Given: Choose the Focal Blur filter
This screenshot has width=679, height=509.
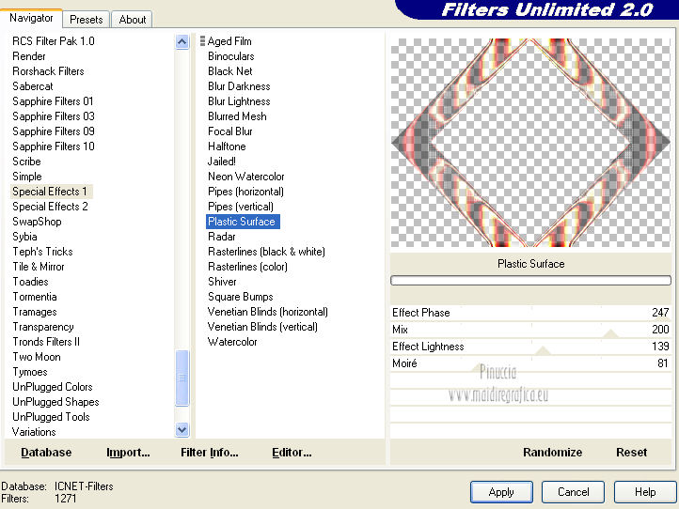Looking at the screenshot, I should (230, 131).
